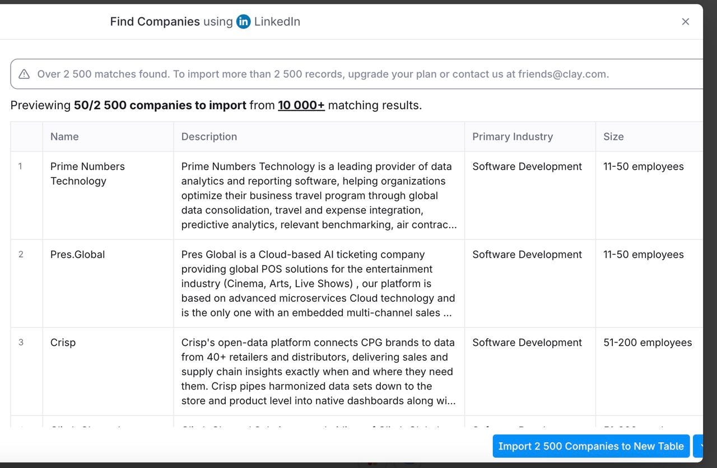The width and height of the screenshot is (717, 468).
Task: Open the dropdown arrow beside Import button
Action: (x=699, y=446)
